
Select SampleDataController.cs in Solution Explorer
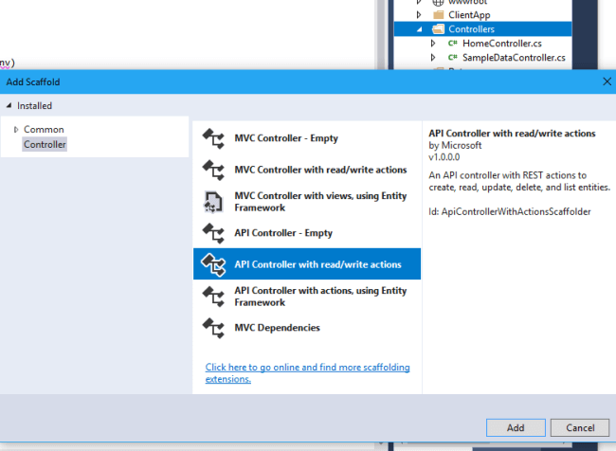[514, 58]
